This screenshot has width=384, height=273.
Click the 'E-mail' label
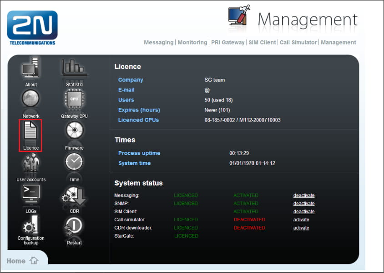(x=126, y=90)
